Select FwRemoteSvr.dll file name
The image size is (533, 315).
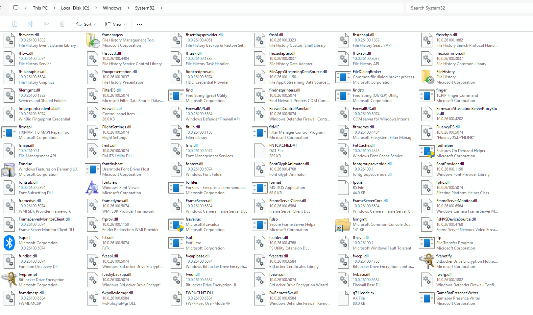[284, 293]
